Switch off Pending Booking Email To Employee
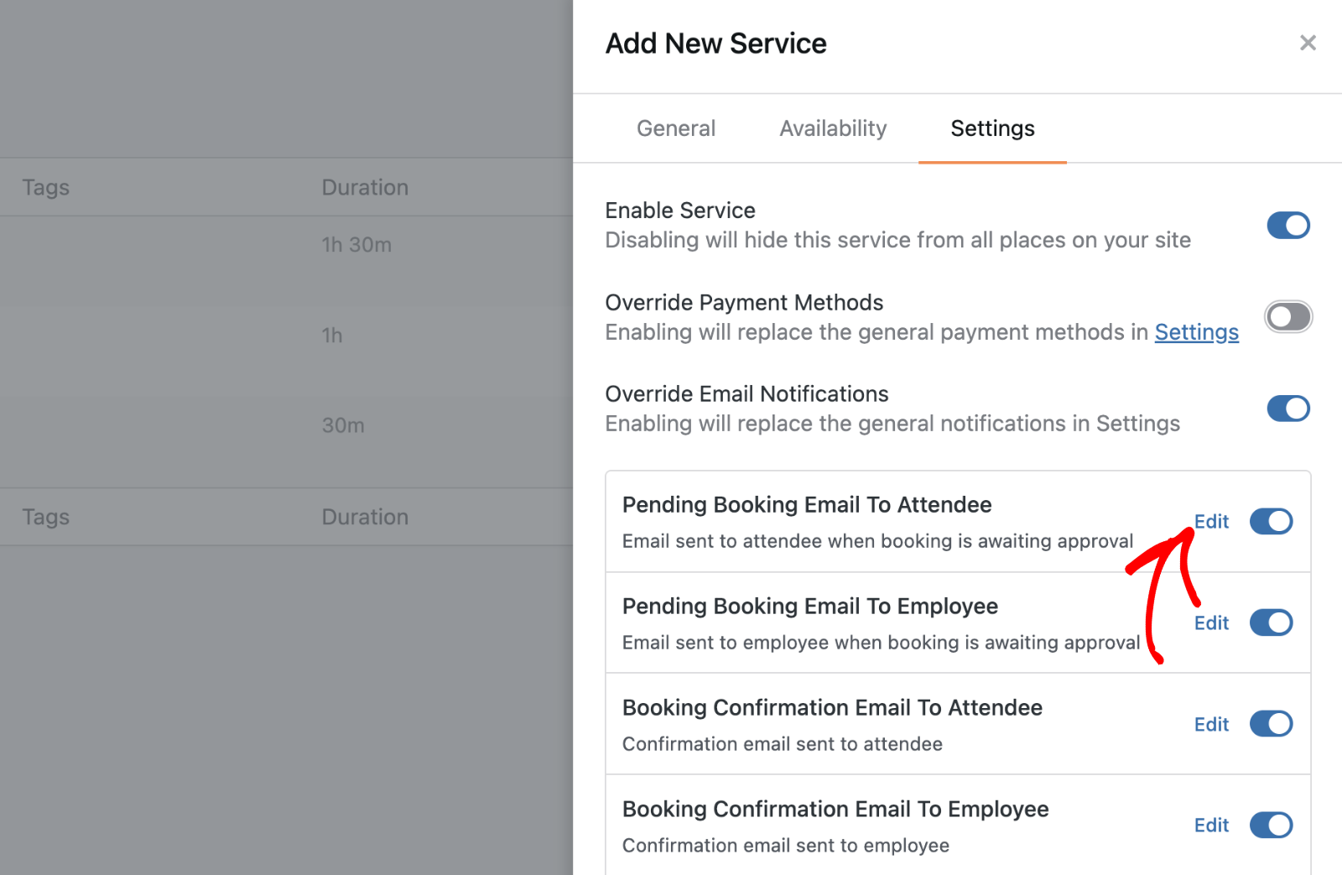The width and height of the screenshot is (1342, 875). 1271,622
